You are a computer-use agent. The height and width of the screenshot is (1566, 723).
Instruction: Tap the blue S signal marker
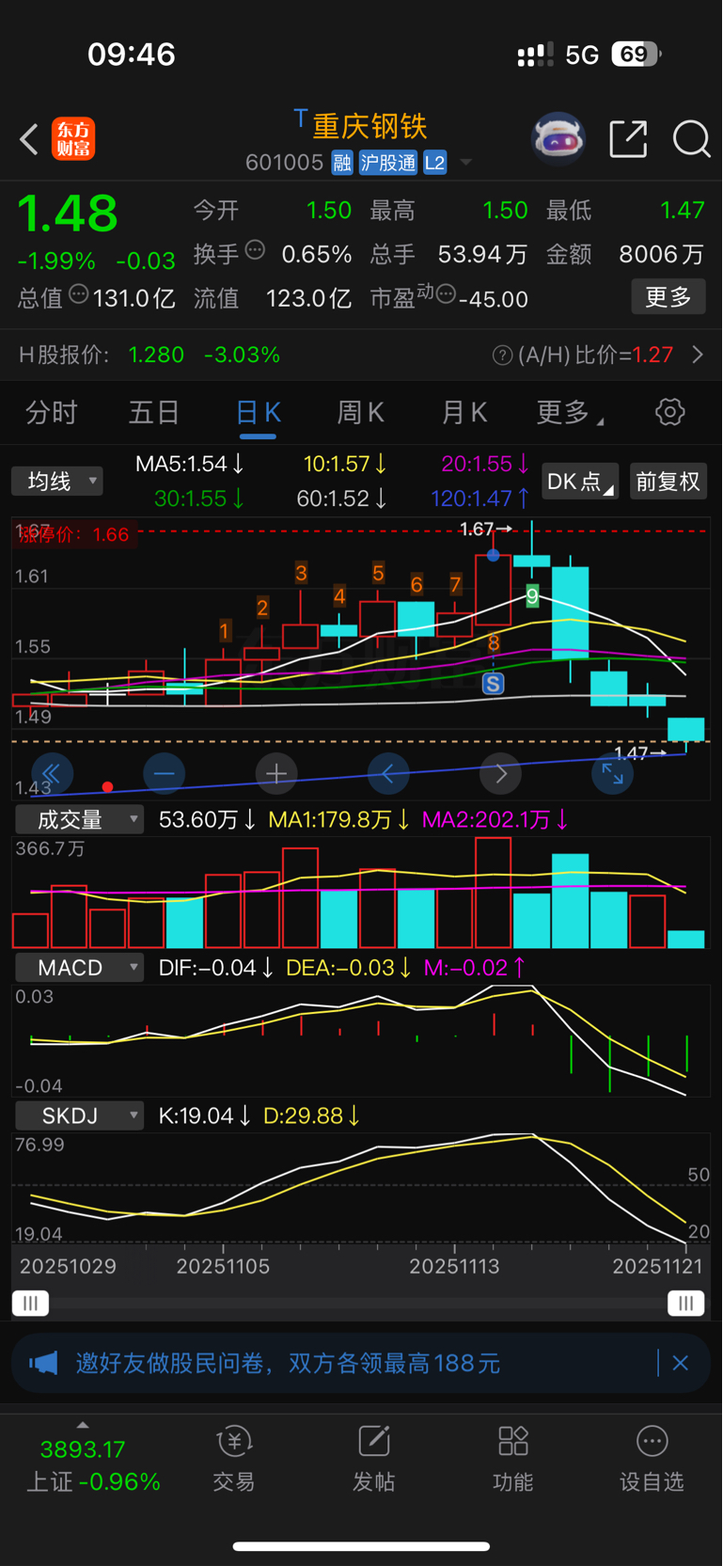(493, 684)
